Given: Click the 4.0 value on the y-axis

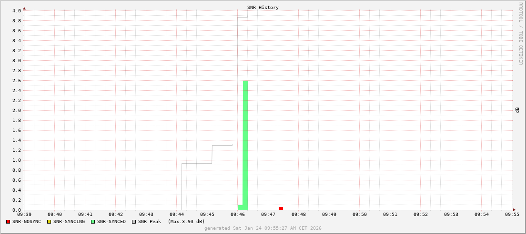Looking at the screenshot, I should click(x=16, y=10).
